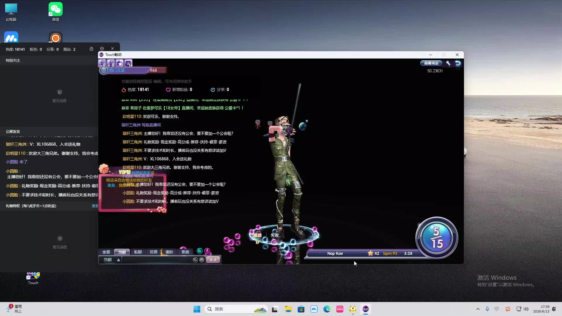Click the pink bilibili live taskbar icon
The image size is (562, 316).
click(340, 309)
